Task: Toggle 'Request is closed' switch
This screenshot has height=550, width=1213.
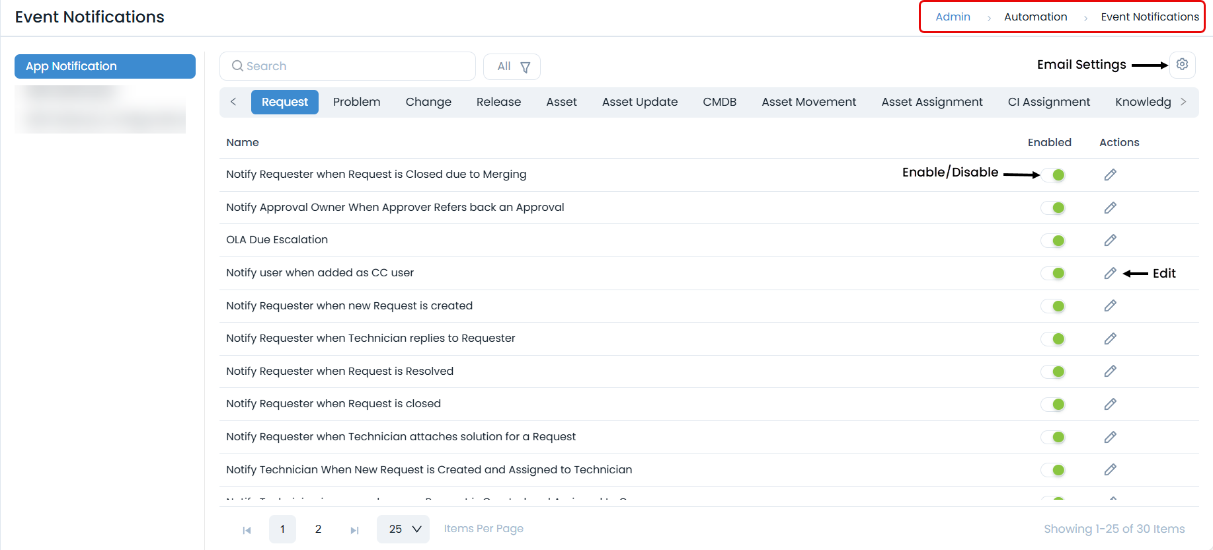Action: [x=1053, y=404]
